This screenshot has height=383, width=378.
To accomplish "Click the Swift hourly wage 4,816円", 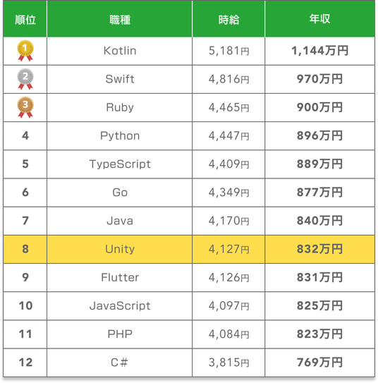I will pyautogui.click(x=228, y=79).
